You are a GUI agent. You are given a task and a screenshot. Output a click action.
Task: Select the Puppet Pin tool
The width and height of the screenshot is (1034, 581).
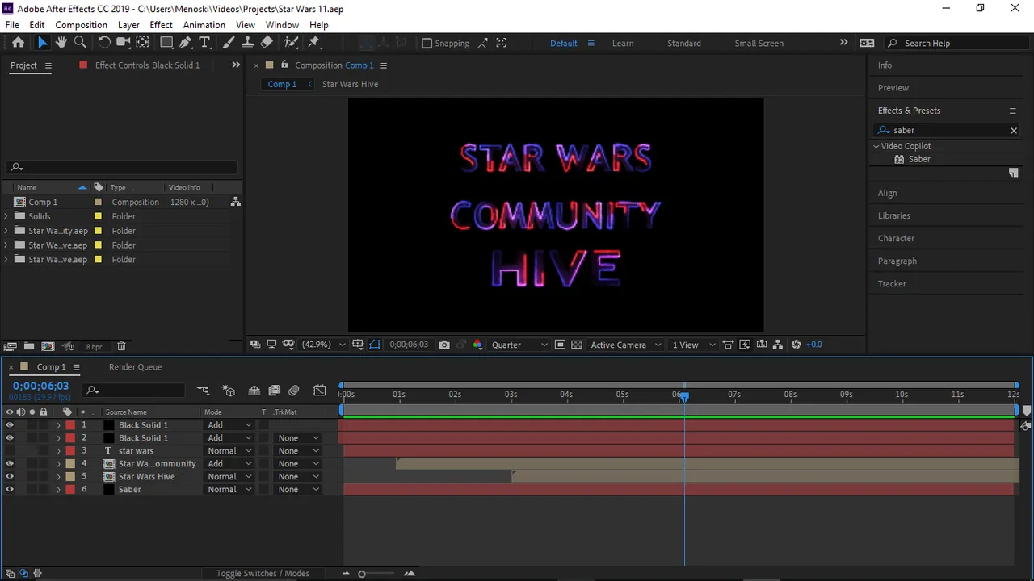pos(314,43)
